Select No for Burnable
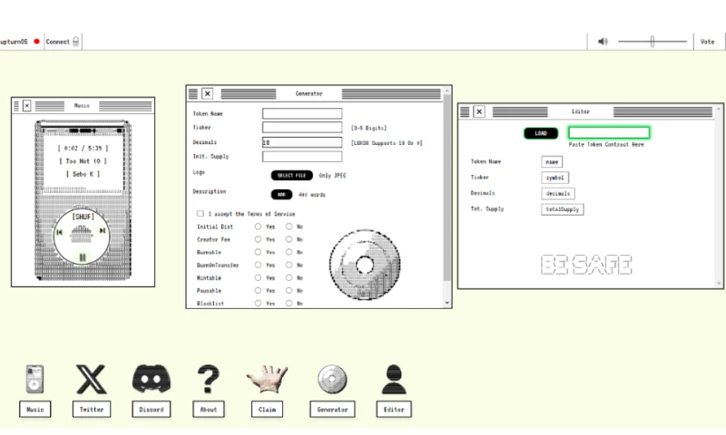The image size is (726, 435). [289, 252]
